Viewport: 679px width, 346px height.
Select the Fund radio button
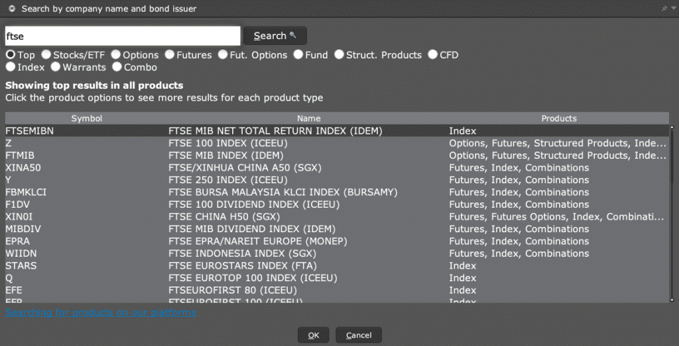point(298,55)
